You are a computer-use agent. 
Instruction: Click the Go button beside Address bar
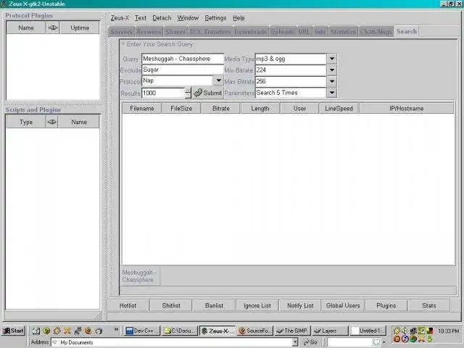point(311,342)
